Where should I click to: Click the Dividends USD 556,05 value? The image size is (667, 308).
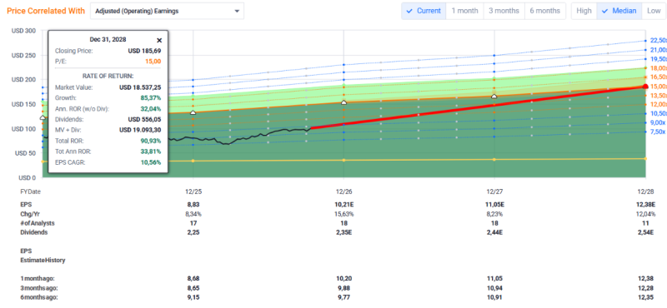point(144,120)
